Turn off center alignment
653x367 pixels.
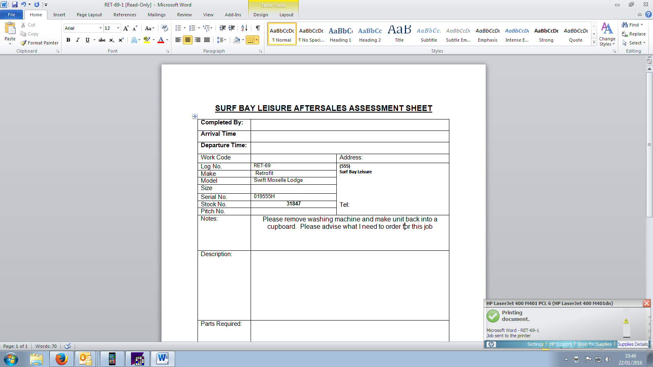point(188,40)
